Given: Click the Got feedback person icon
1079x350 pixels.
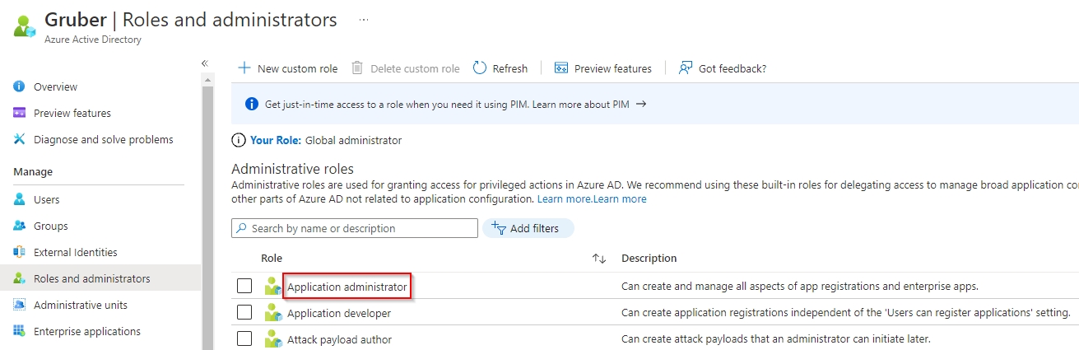Looking at the screenshot, I should click(x=685, y=68).
